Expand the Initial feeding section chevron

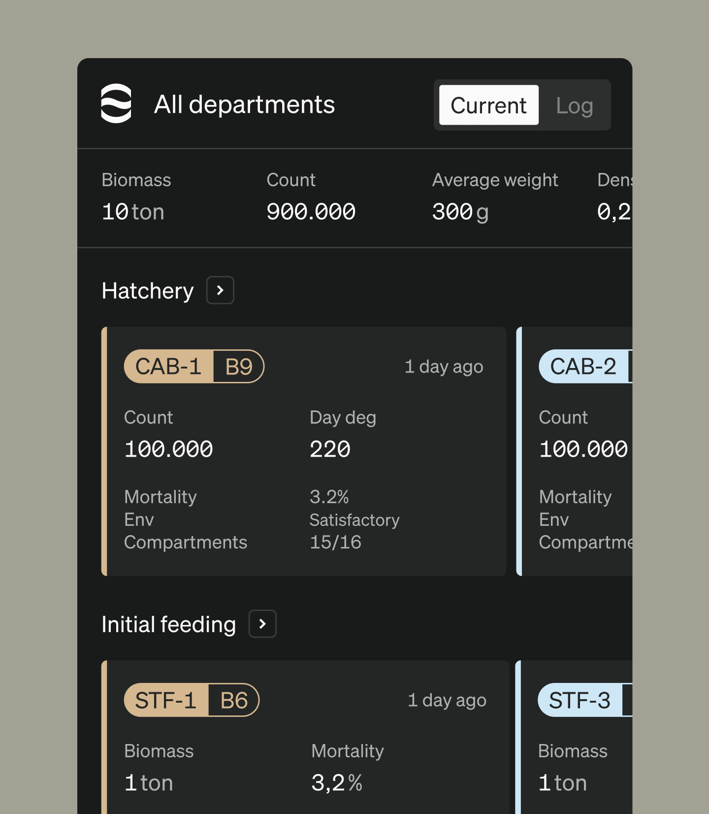(x=262, y=624)
